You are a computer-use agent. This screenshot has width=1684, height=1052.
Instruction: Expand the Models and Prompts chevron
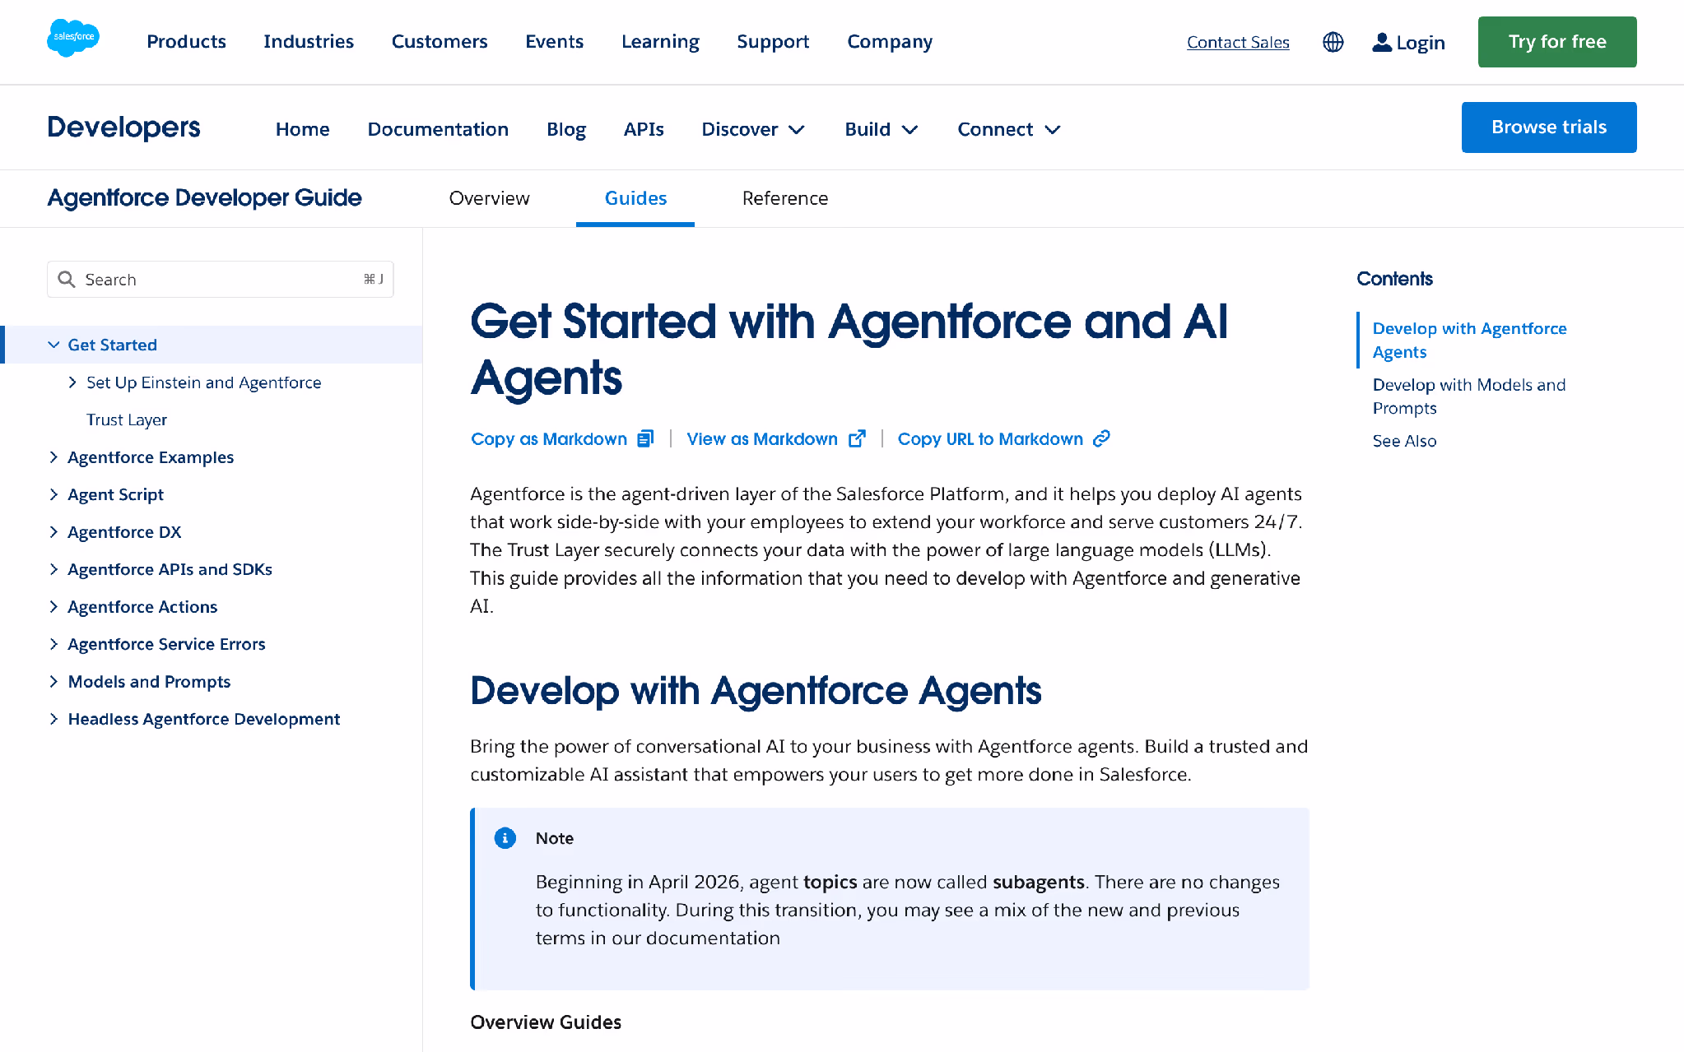tap(53, 681)
